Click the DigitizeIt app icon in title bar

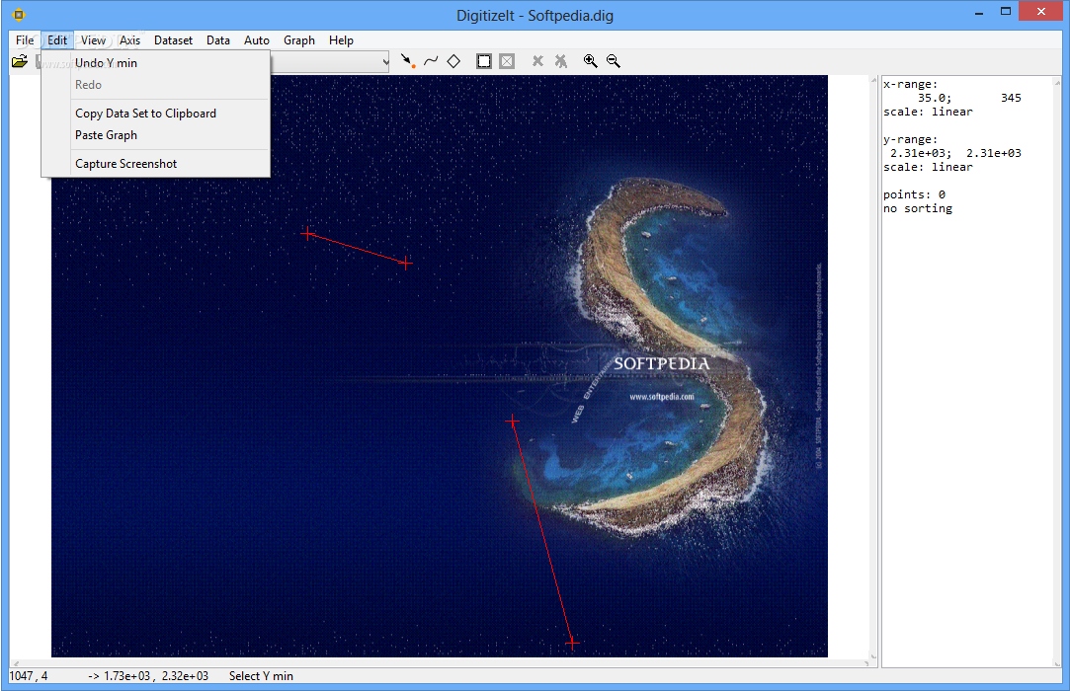coord(19,14)
